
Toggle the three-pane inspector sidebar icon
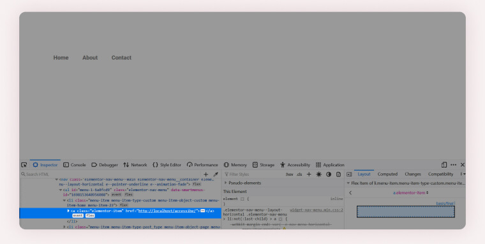349,174
